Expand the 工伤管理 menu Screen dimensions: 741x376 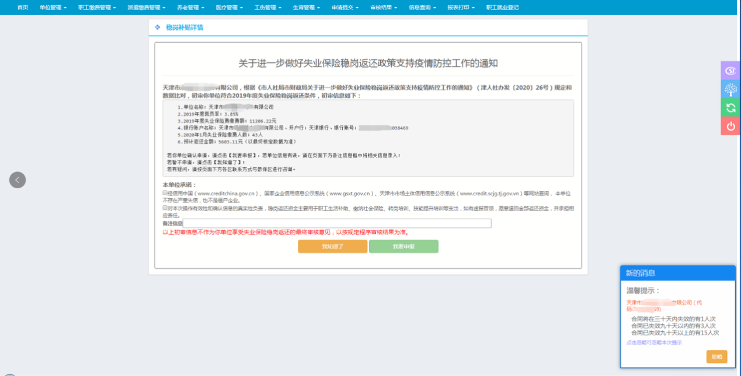click(x=268, y=8)
